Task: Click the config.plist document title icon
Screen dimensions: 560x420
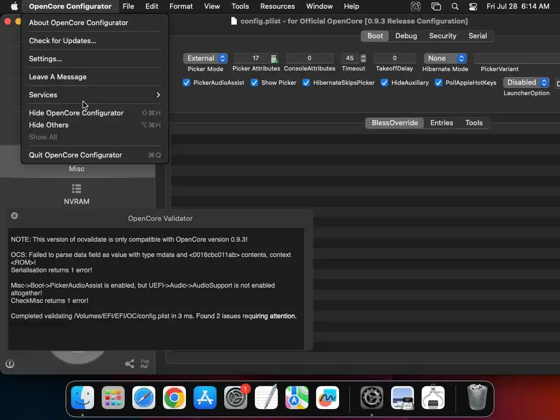Action: coord(234,21)
